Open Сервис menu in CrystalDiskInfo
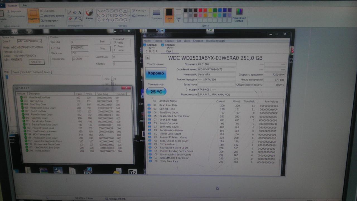Screen dimensions: 357x201 coord(169,41)
